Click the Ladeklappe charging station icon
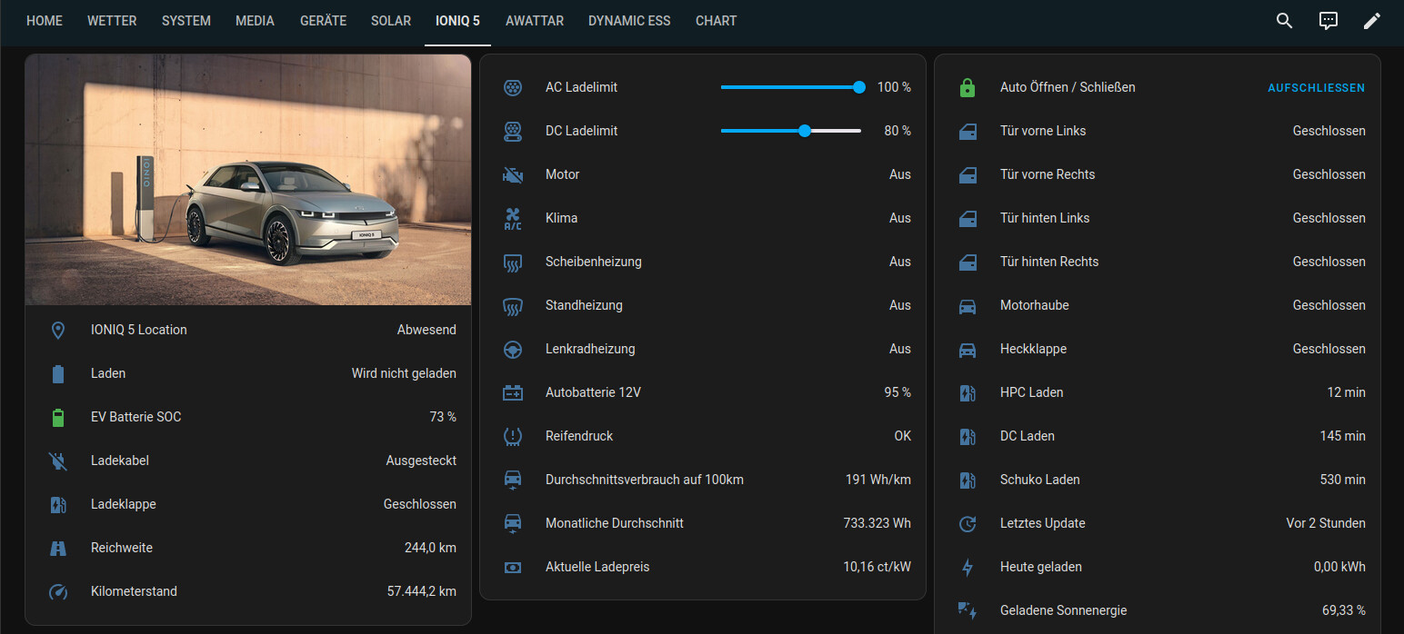 tap(58, 505)
